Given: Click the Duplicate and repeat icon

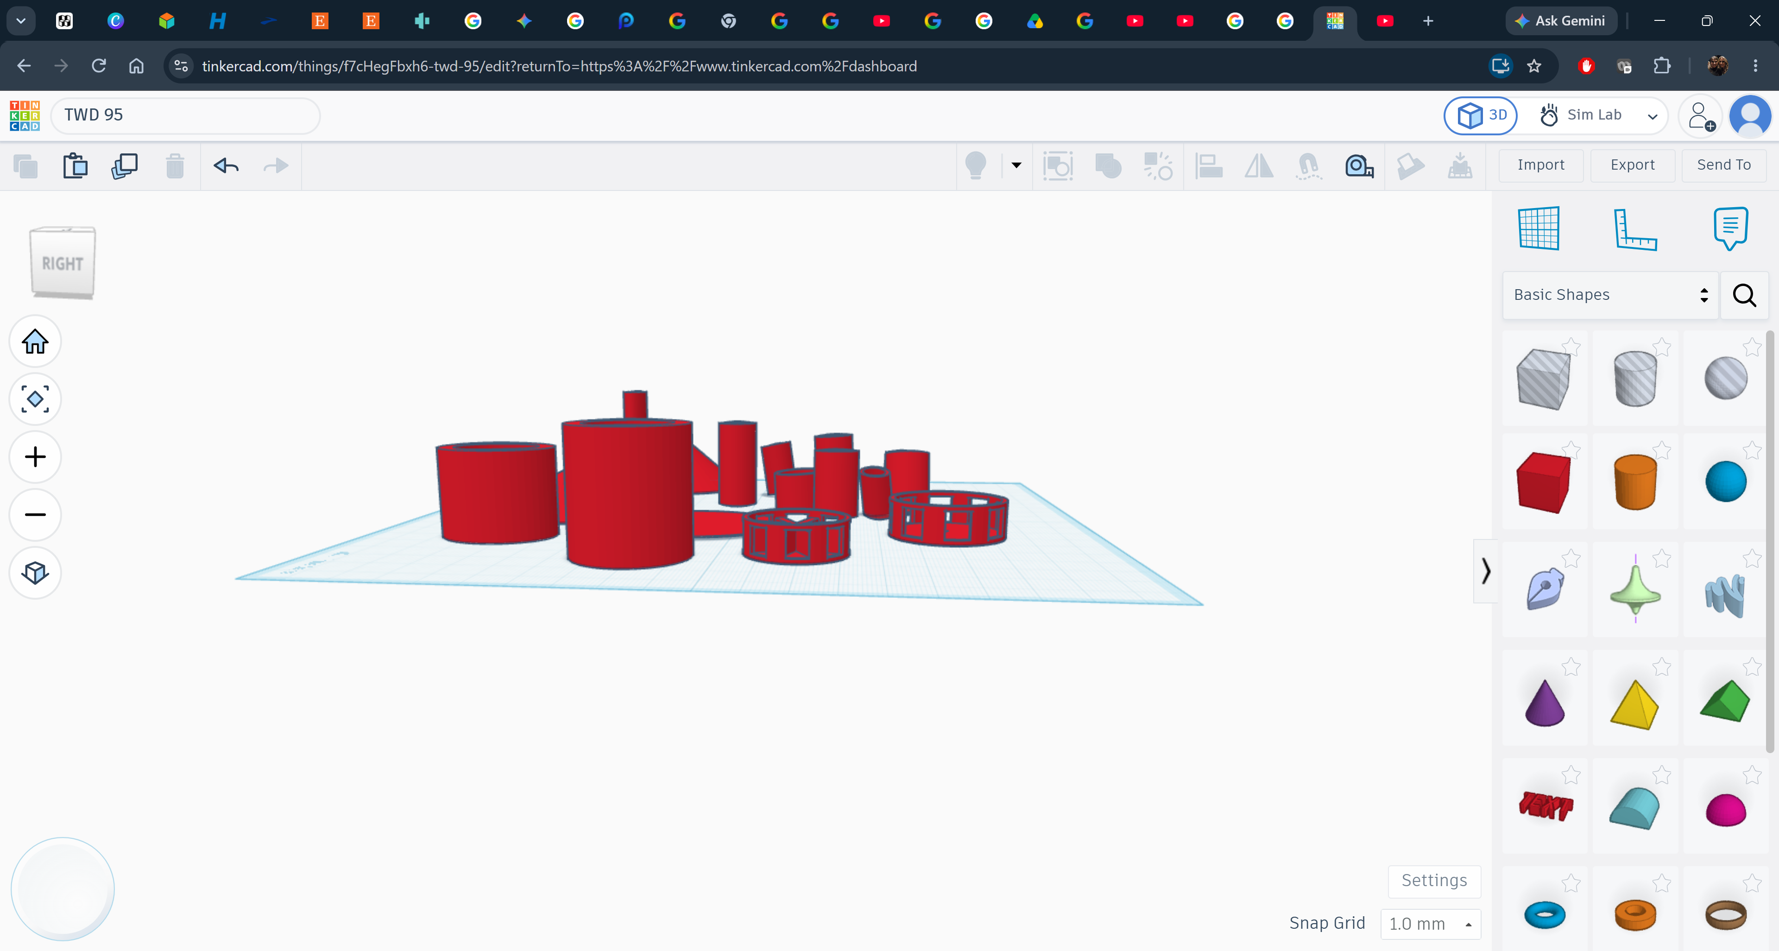Looking at the screenshot, I should (x=125, y=166).
